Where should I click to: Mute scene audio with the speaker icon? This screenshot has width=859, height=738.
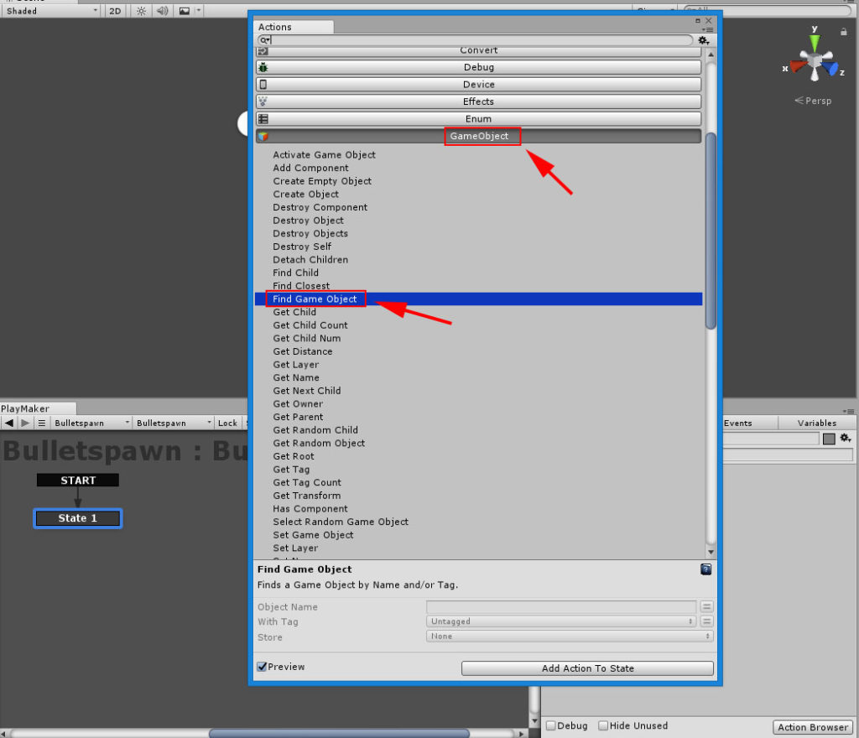[162, 11]
